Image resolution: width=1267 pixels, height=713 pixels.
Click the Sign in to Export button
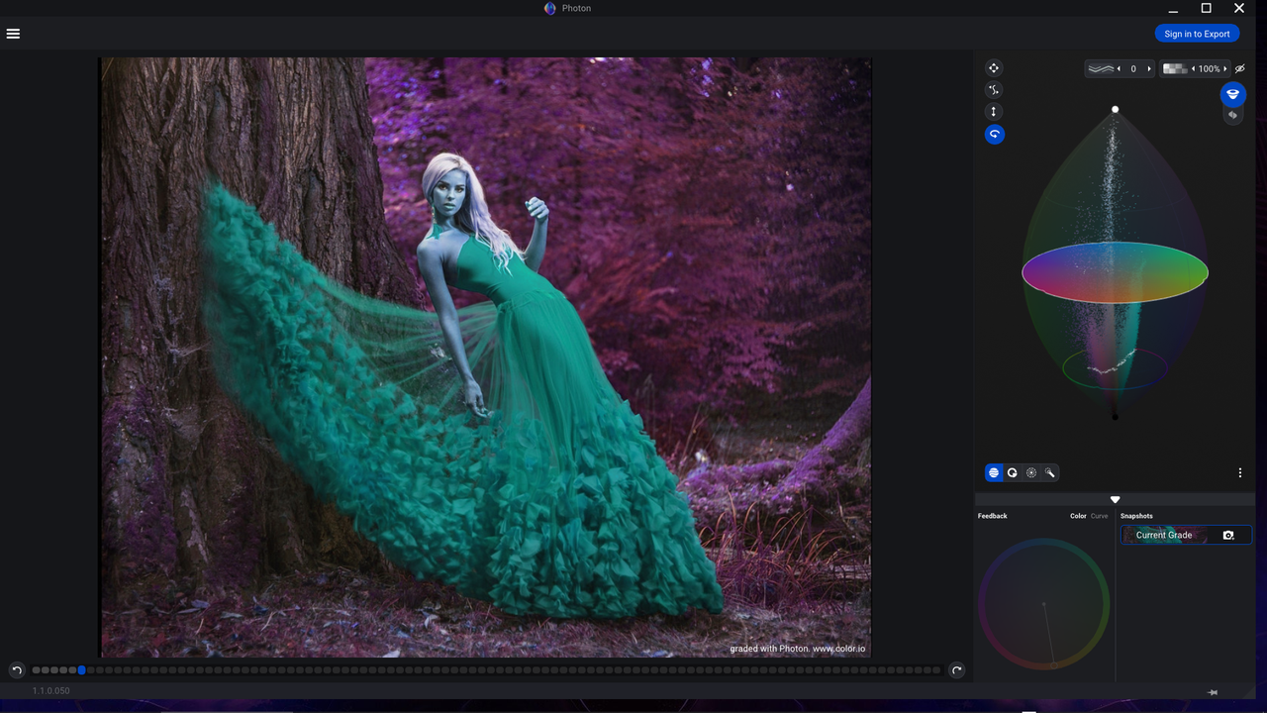pos(1197,34)
